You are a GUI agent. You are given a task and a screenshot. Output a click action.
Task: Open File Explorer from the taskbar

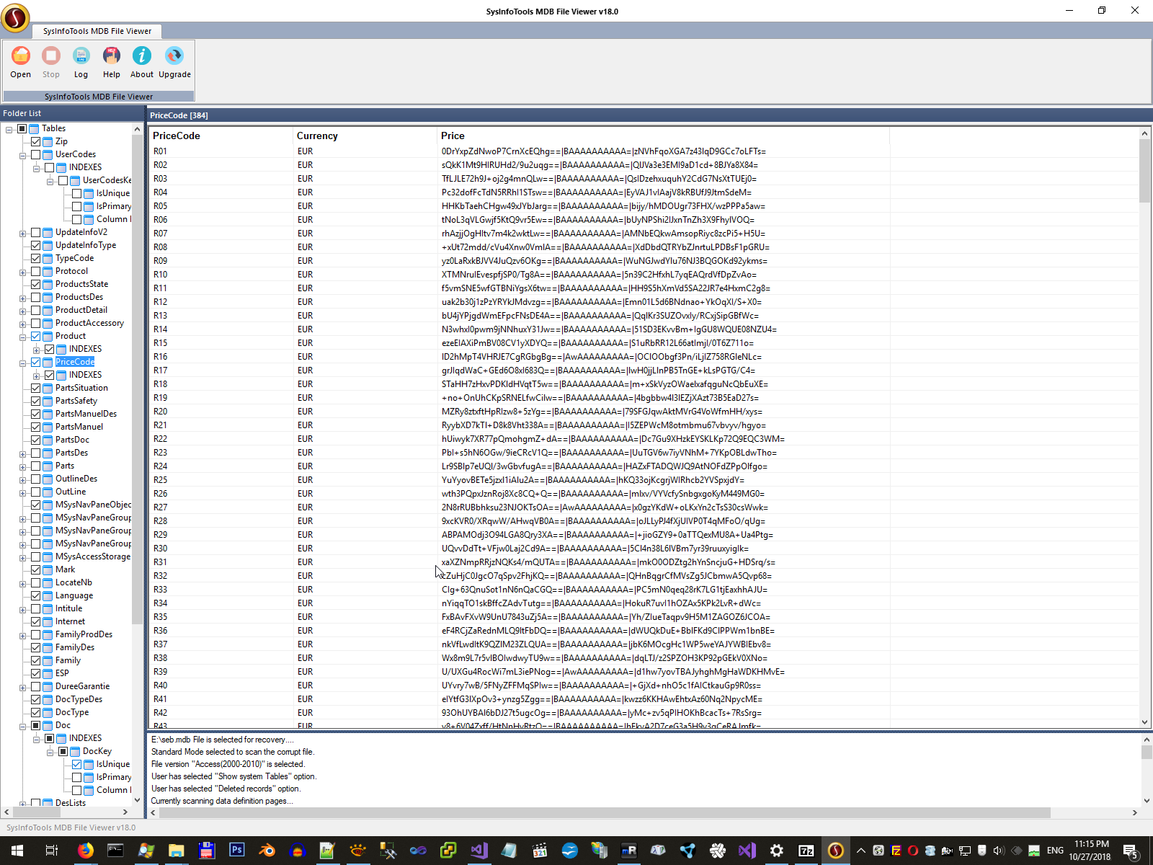(176, 851)
